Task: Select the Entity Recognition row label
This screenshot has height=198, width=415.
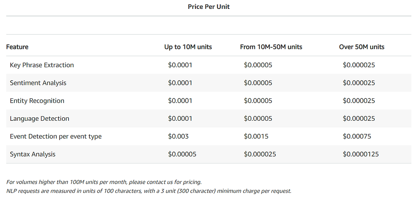Action: [37, 101]
